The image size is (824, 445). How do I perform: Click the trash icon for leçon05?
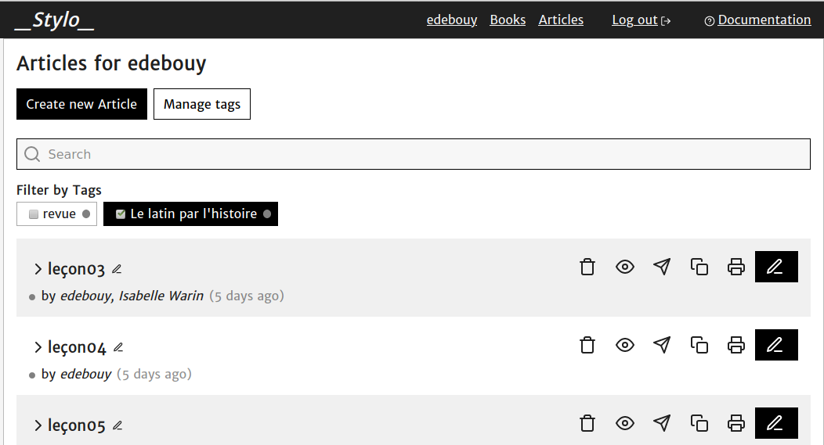point(587,423)
